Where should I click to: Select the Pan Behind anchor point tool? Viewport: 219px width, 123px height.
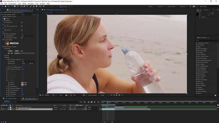(18, 6)
